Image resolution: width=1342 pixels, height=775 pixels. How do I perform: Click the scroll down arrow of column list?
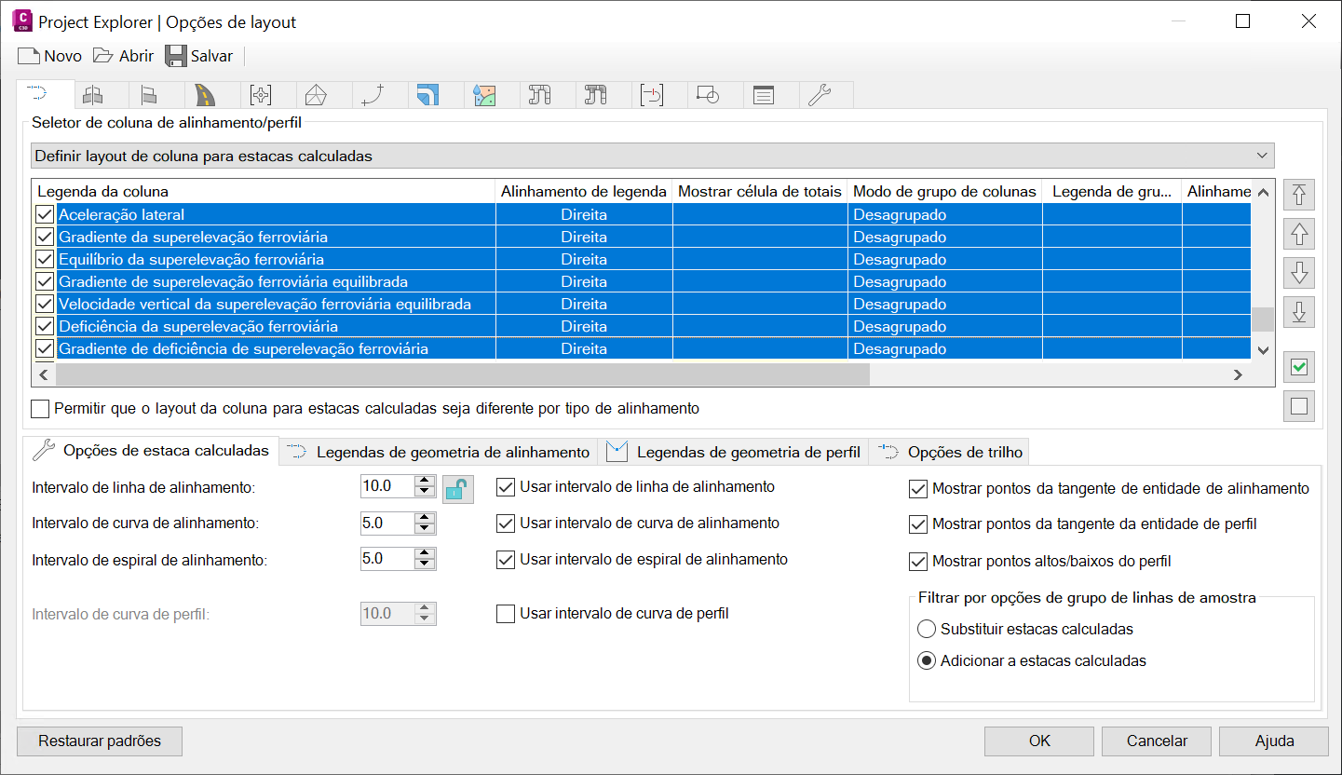coord(1263,350)
